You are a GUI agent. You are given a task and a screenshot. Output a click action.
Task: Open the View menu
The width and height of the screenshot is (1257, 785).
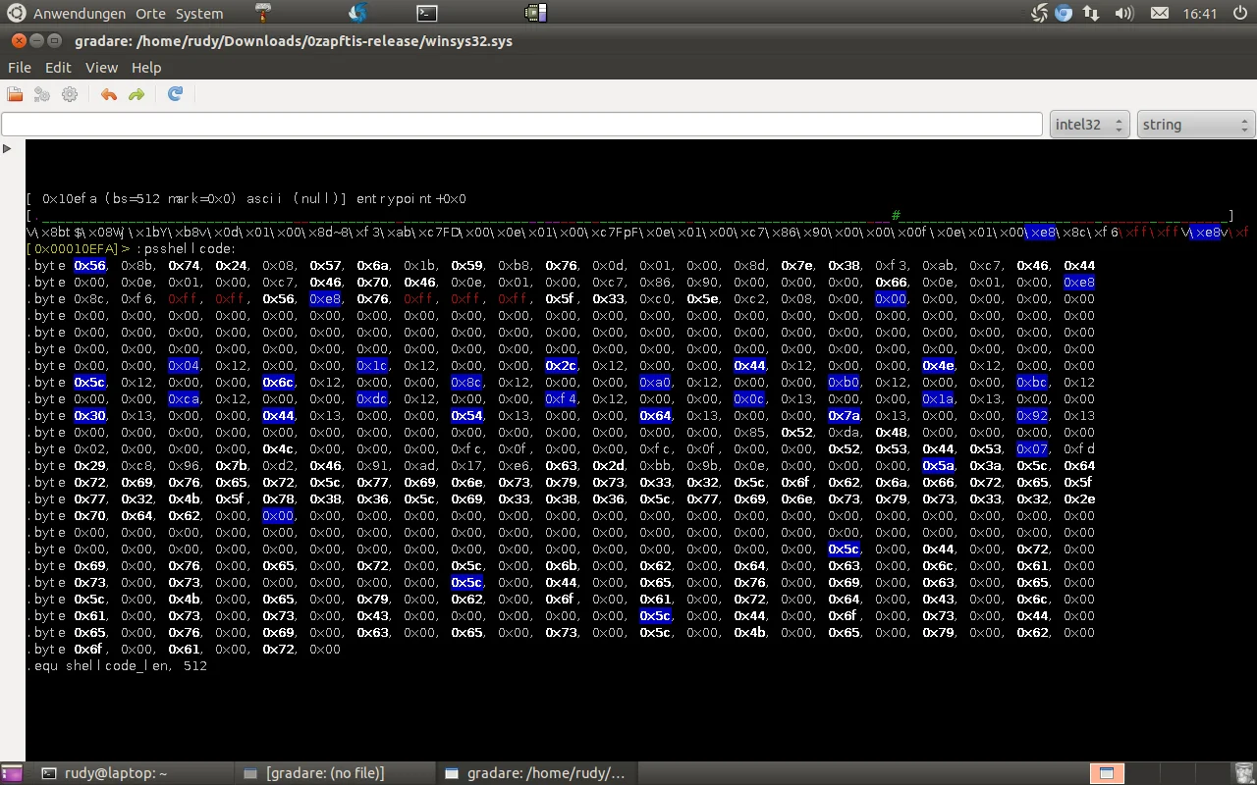click(101, 68)
